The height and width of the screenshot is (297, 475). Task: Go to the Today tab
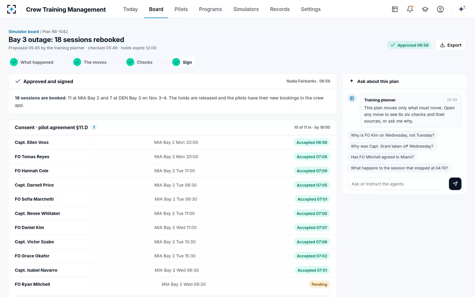click(130, 9)
